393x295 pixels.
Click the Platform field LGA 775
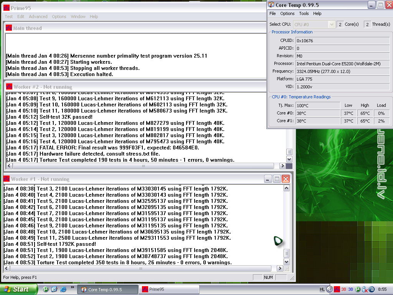(342, 79)
